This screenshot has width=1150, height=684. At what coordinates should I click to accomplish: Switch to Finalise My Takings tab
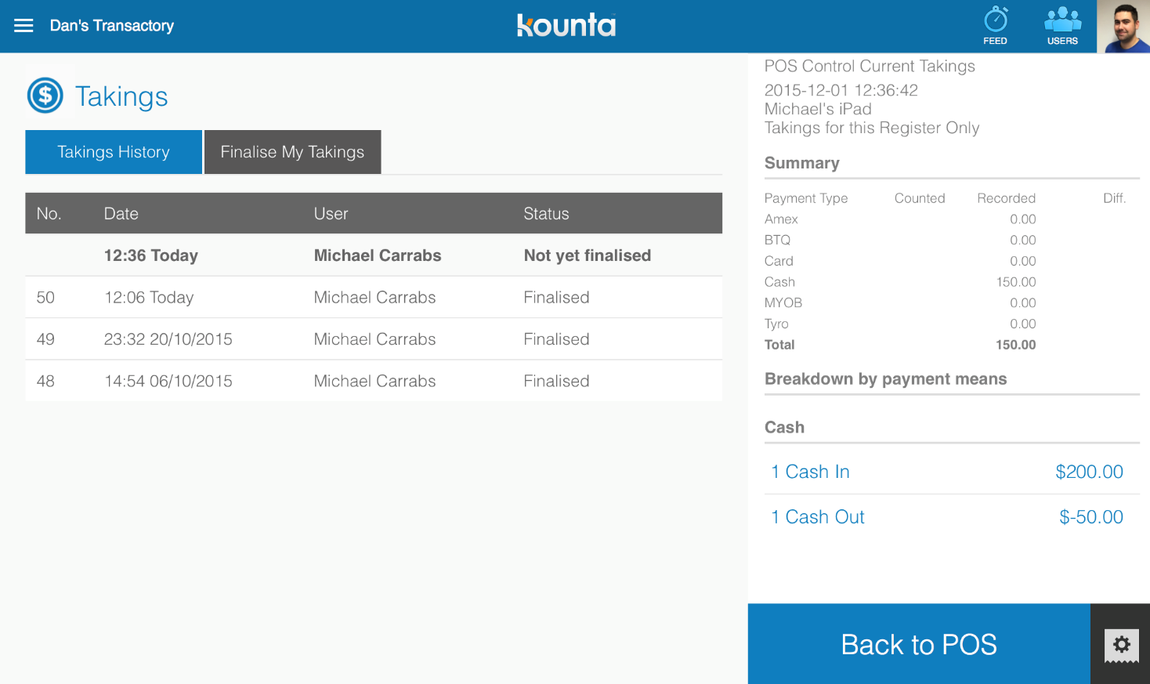click(292, 152)
